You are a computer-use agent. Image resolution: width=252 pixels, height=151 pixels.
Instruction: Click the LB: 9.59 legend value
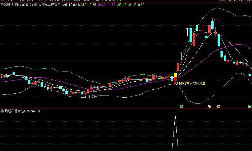[x=138, y=5]
